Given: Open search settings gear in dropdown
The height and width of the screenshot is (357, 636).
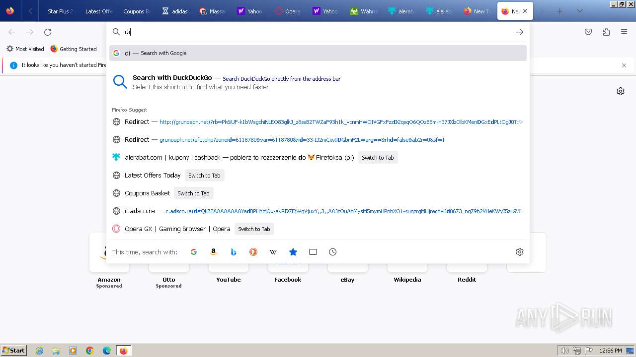Looking at the screenshot, I should [x=520, y=252].
